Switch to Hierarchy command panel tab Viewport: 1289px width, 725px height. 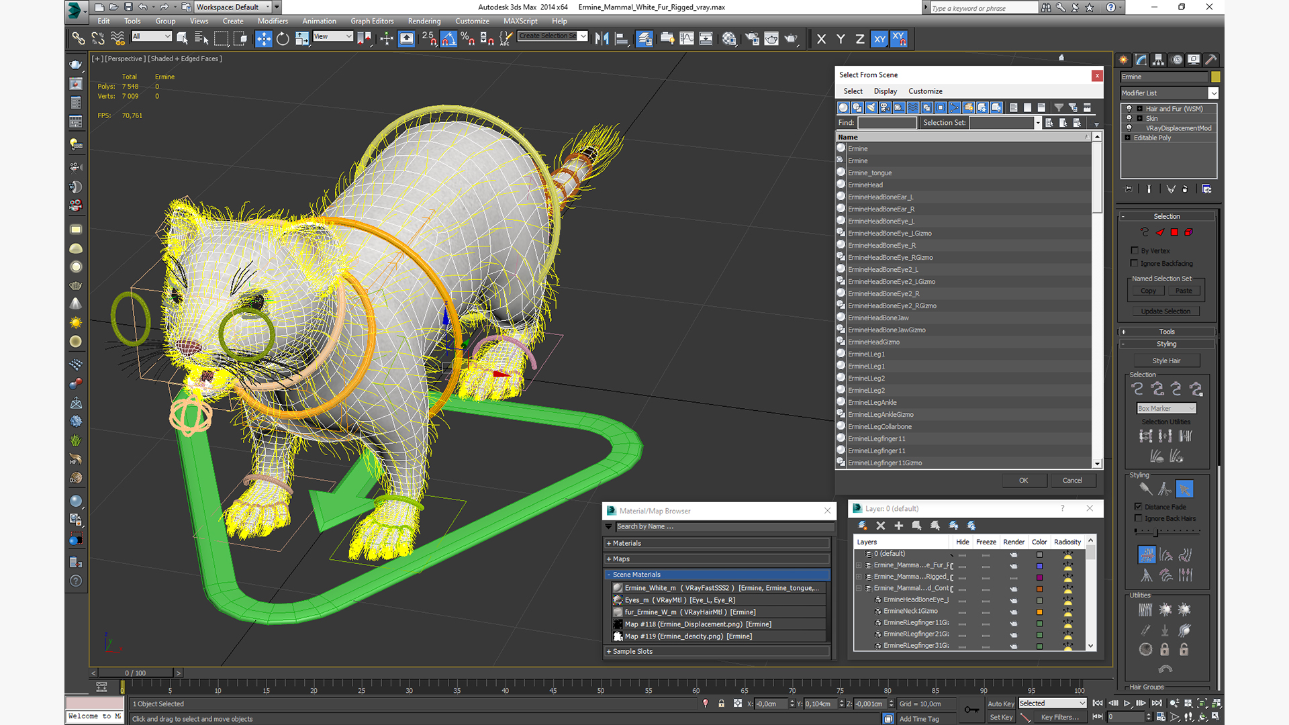(1159, 60)
